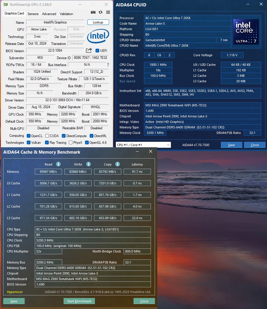Click the Core Voltage value 1.118 V
Screen dimensions: 267x309
point(232,55)
